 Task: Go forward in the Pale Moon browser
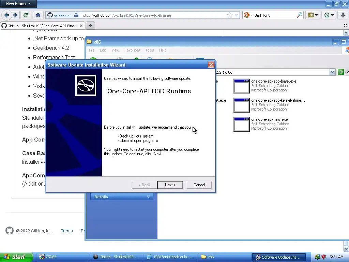(x=15, y=15)
